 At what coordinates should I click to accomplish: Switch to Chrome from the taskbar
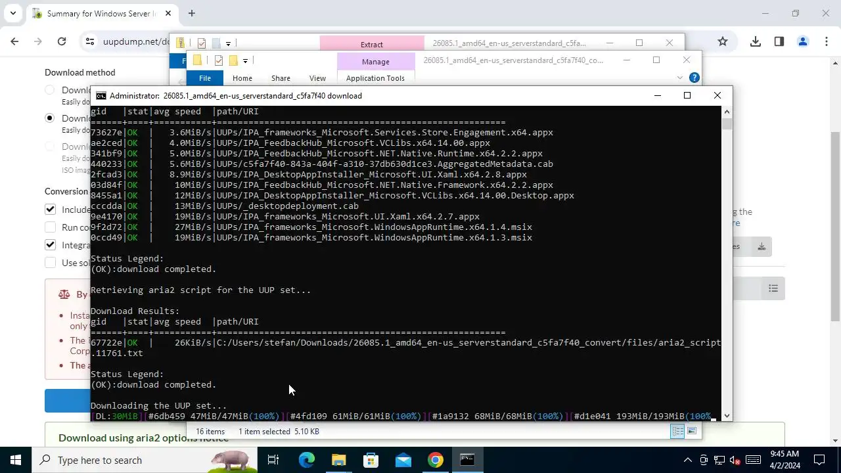436,460
